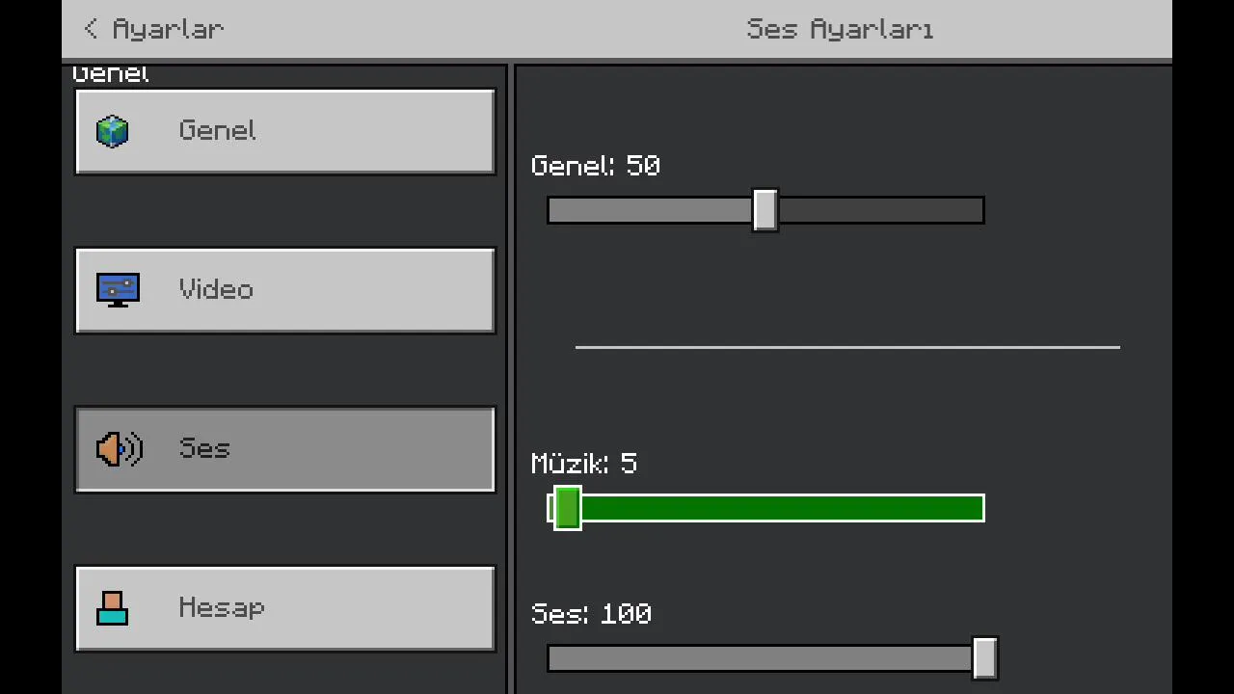
Task: Click the "Ses: 100" label
Action: tap(591, 614)
